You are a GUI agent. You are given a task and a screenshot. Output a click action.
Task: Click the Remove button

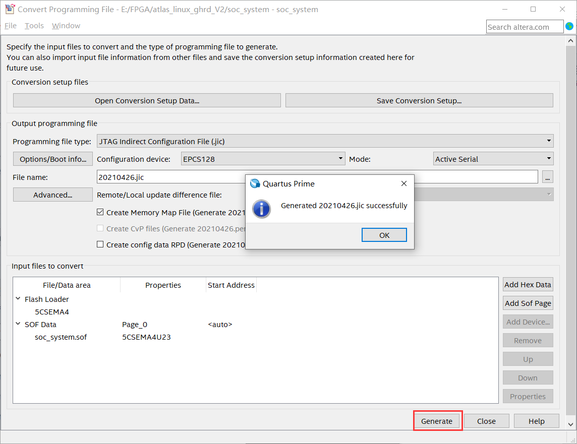(x=528, y=340)
